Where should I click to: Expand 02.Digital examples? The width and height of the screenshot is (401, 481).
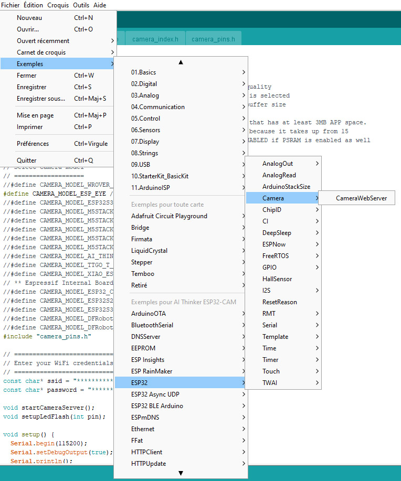click(181, 84)
